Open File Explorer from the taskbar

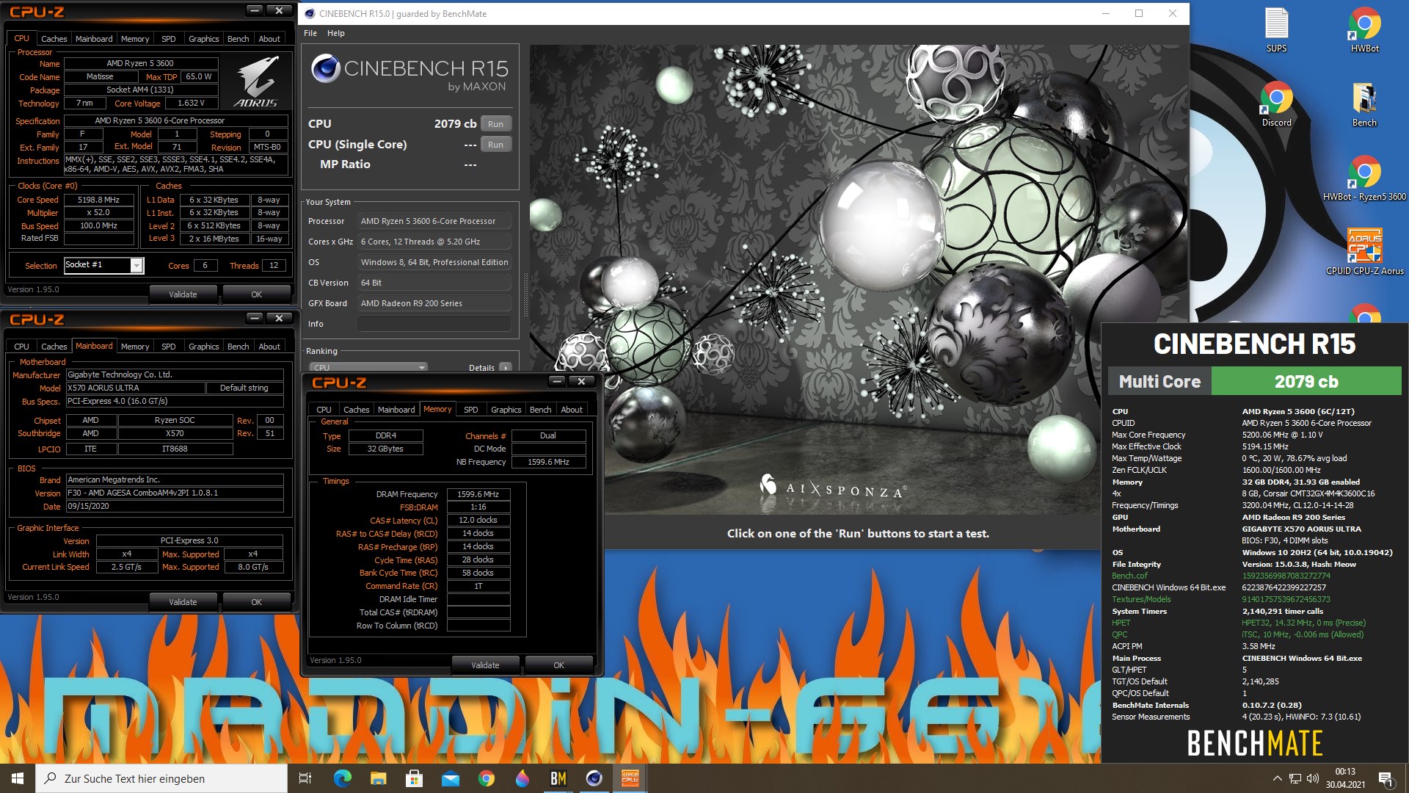(378, 778)
